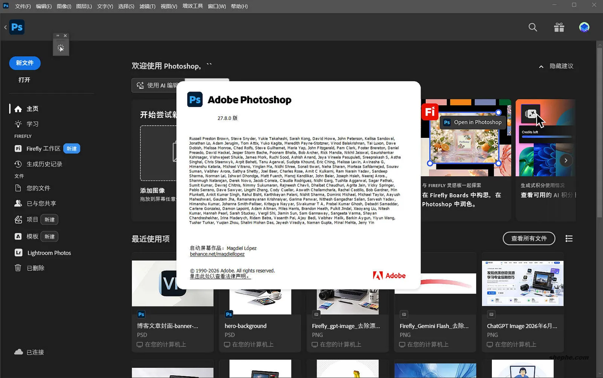Open the 增效工具 plugins menu

pos(193,6)
